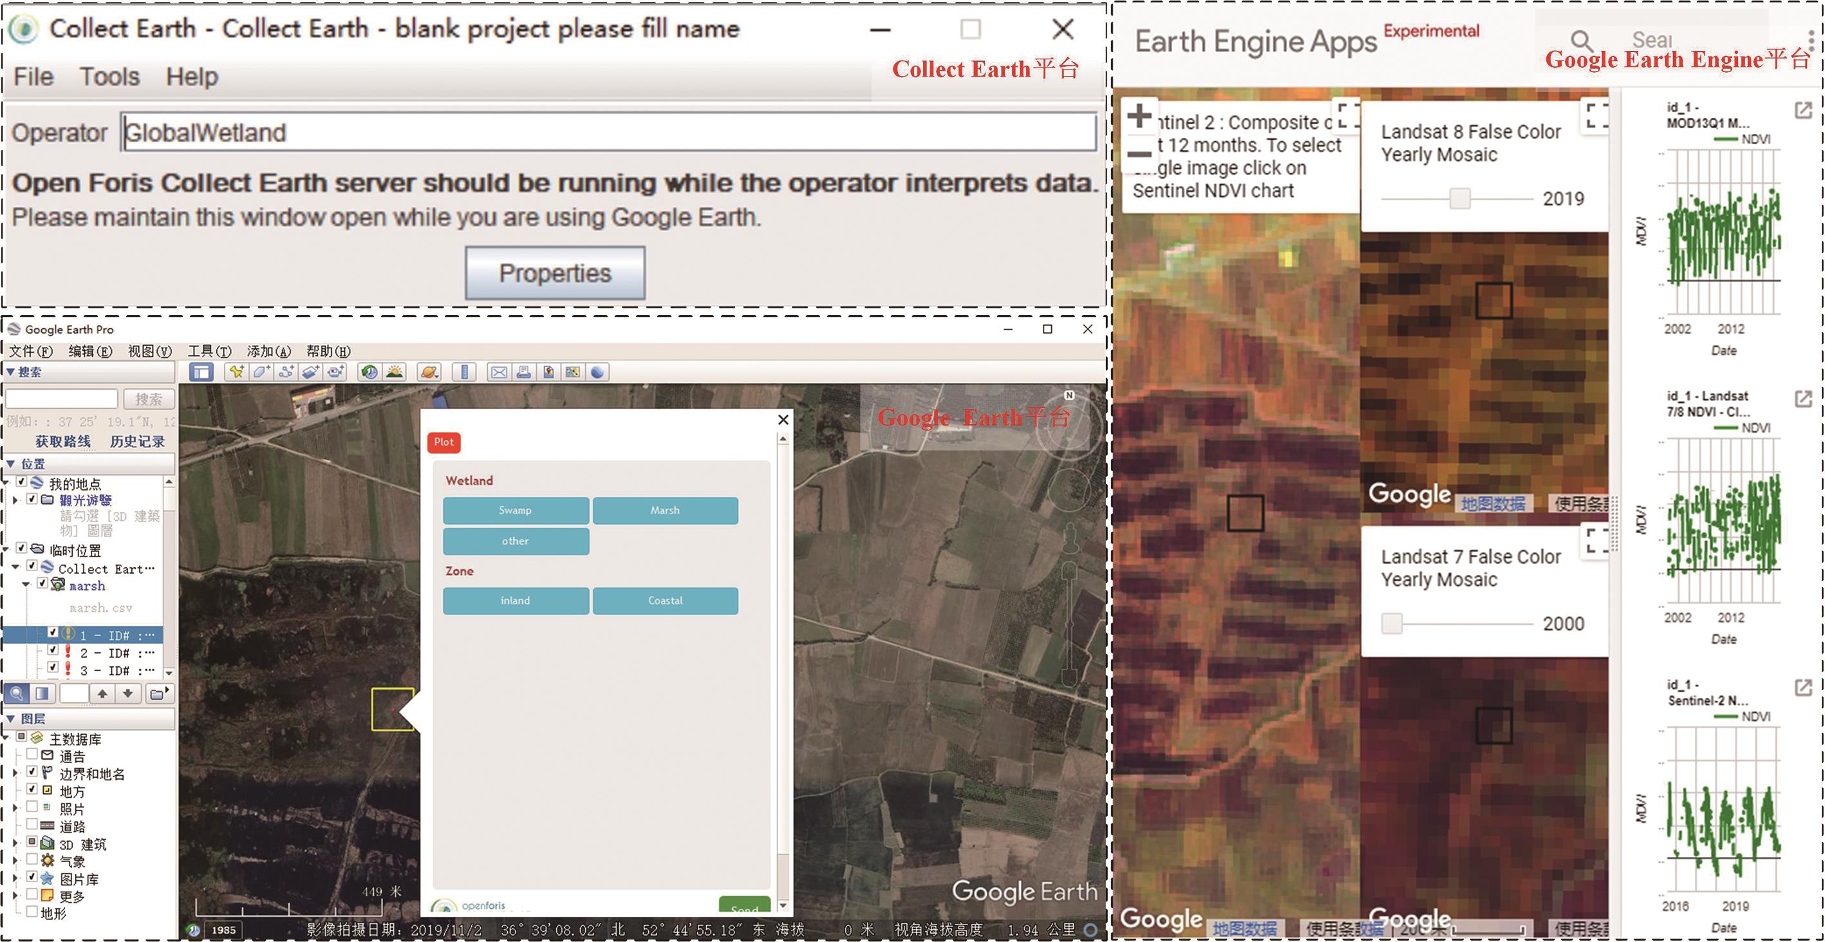Viewport: 1825px width, 942px height.
Task: Uncheck the 觀光游覽 folder checkbox
Action: pyautogui.click(x=32, y=499)
